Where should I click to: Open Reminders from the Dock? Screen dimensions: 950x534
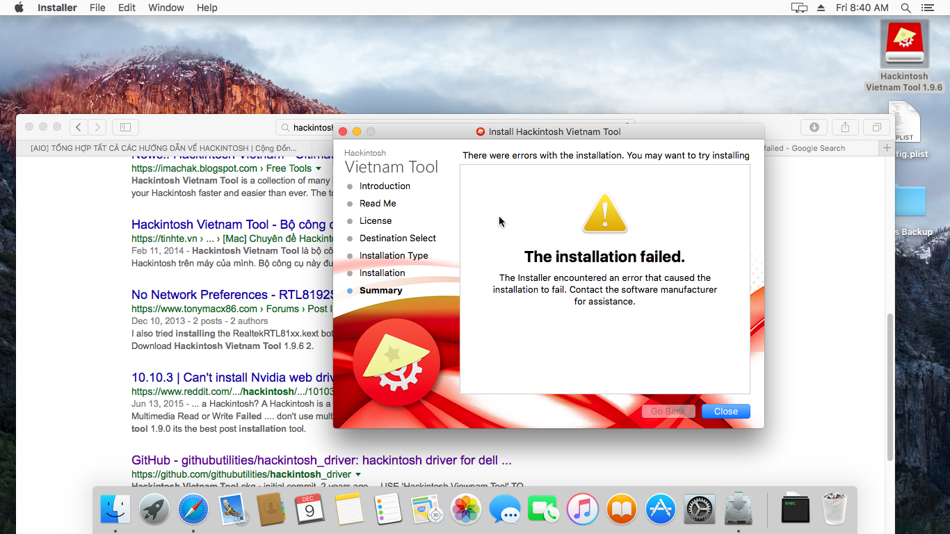coord(387,510)
